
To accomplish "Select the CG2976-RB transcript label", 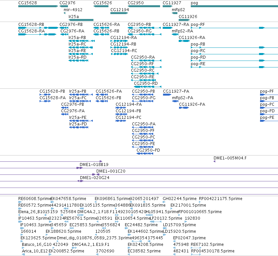I will (71, 24).
